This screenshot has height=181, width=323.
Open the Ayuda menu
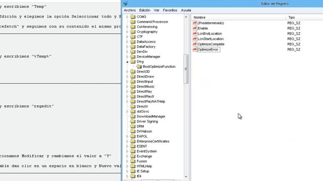click(186, 10)
